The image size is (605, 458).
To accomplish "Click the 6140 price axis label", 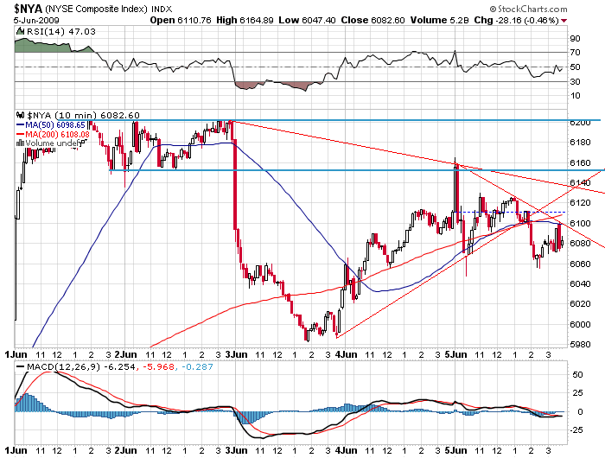I will (580, 182).
